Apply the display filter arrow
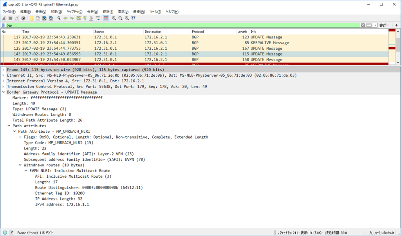The height and width of the screenshot is (236, 401). click(369, 25)
